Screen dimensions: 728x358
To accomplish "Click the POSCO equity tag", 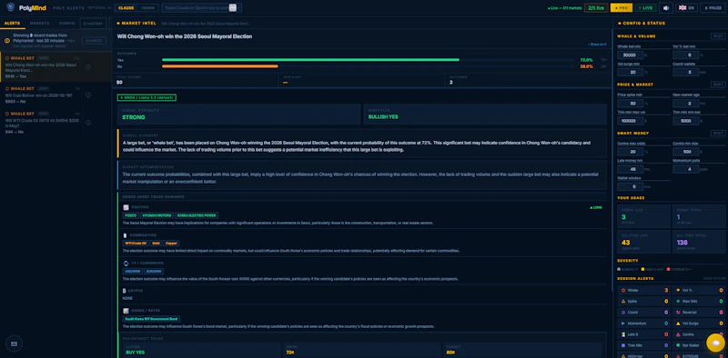I will [130, 215].
